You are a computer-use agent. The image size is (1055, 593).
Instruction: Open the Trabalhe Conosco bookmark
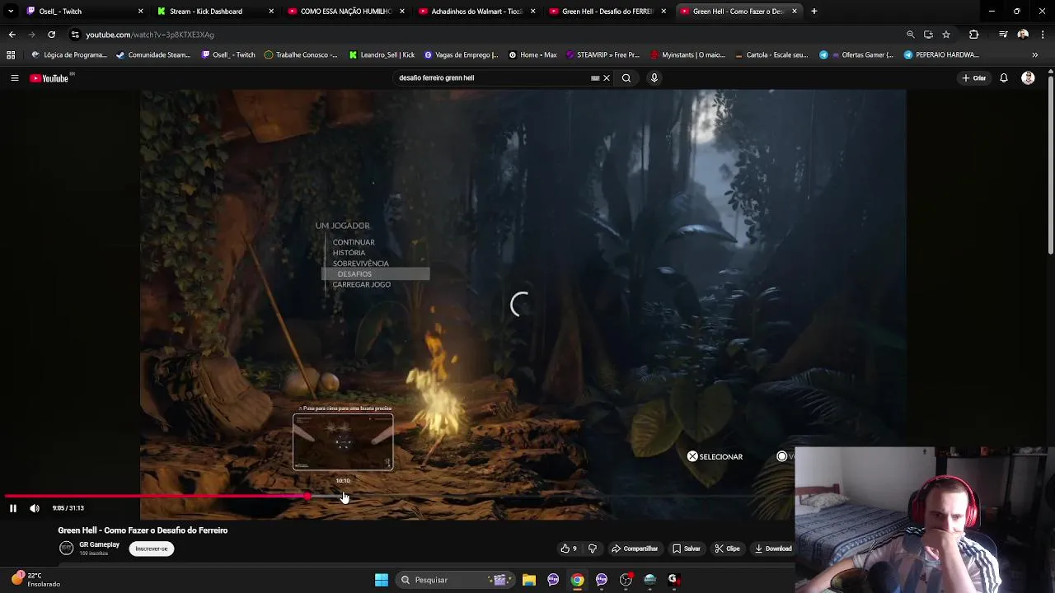301,55
